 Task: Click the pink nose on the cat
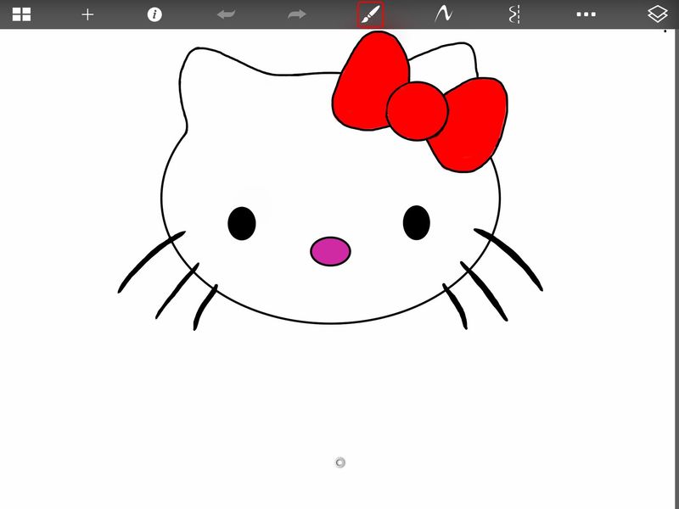pos(330,251)
